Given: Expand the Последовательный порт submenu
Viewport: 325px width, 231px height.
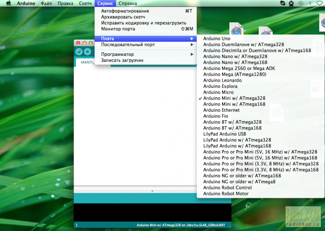Looking at the screenshot, I should pos(145,45).
